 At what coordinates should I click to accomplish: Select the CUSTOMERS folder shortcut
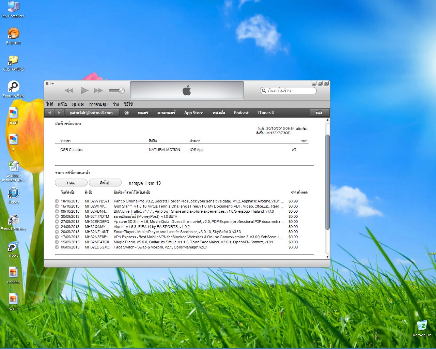[x=13, y=63]
